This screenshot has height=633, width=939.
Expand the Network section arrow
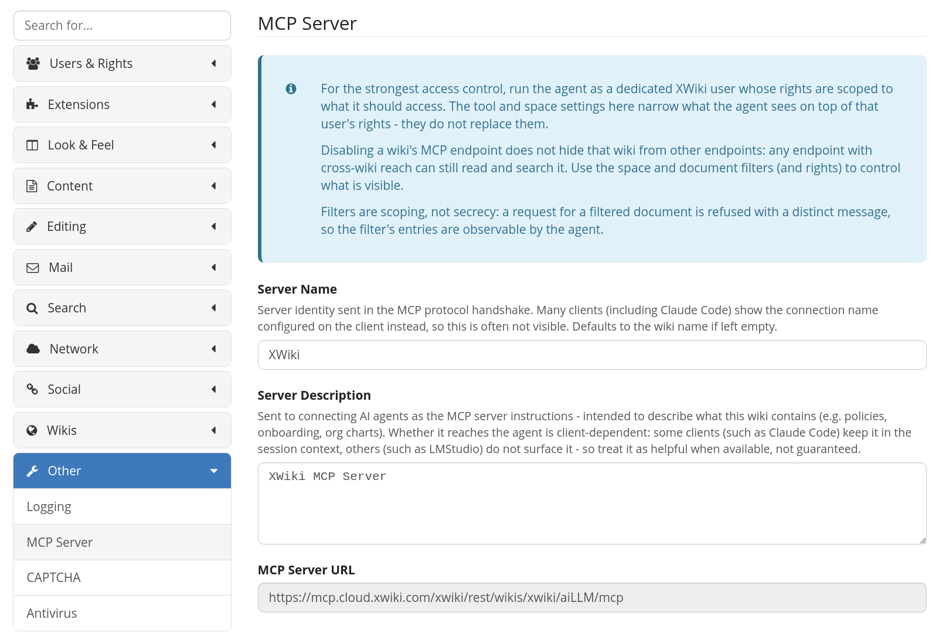point(214,349)
